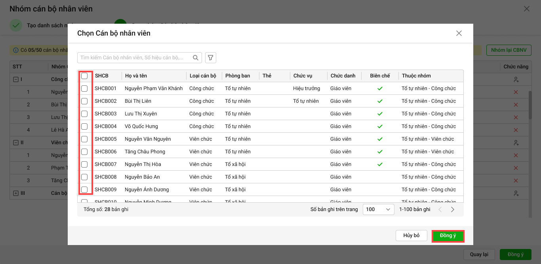Click the filter funnel icon
Image resolution: width=541 pixels, height=264 pixels.
[x=211, y=58]
